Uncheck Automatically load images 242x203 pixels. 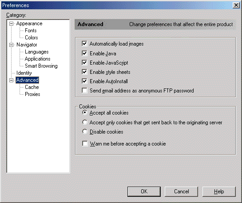point(84,44)
